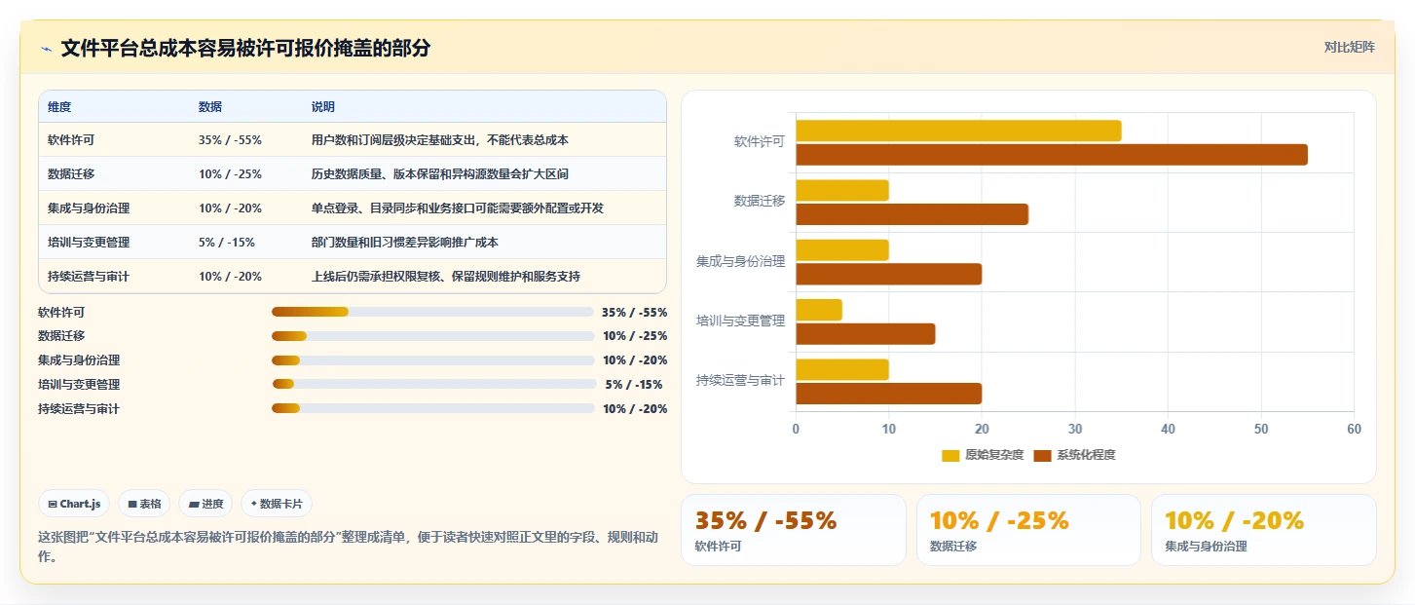This screenshot has height=605, width=1415.
Task: Click the yellow chart bar for 培训与变更管理
Action: 819,310
